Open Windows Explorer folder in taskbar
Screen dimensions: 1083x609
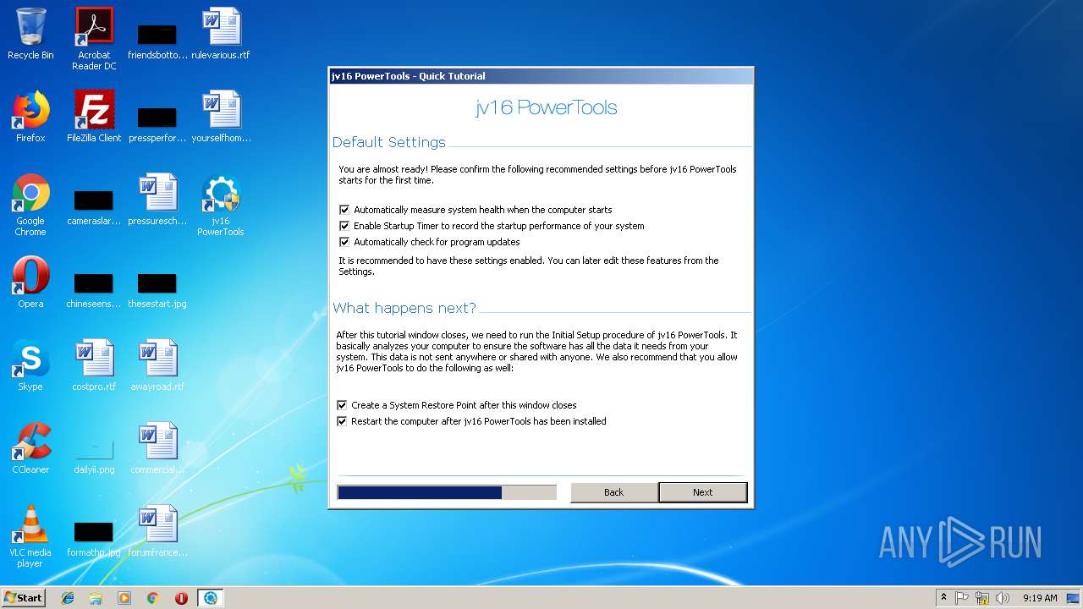tap(96, 598)
